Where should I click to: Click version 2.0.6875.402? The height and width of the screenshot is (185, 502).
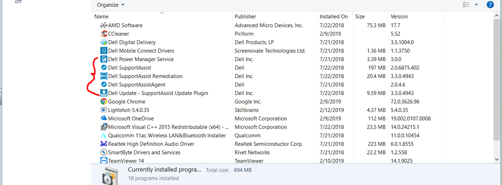click(405, 68)
